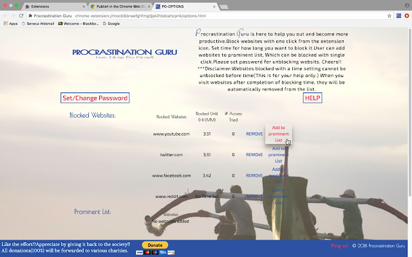Click the 'Blocked Until (HH:MM)' column header
The image size is (412, 257).
pos(207,117)
